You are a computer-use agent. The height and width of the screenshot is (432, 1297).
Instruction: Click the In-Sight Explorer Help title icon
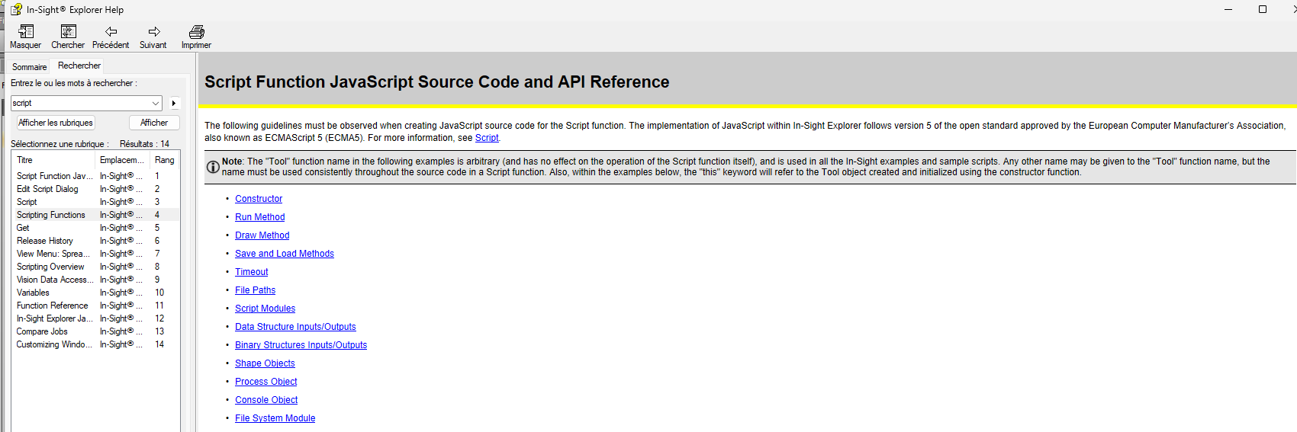(16, 10)
